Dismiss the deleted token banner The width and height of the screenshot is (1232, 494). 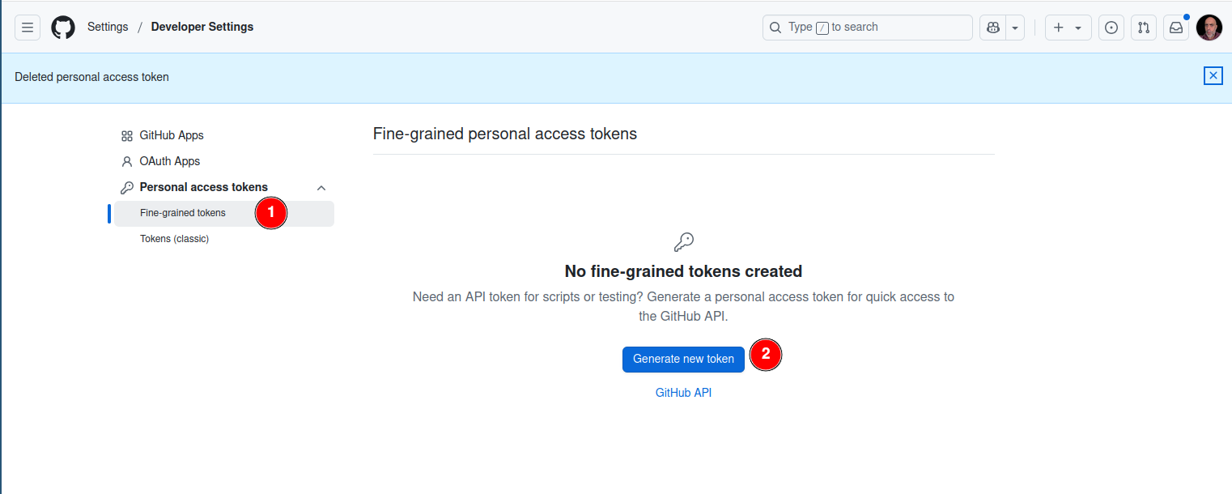1213,76
